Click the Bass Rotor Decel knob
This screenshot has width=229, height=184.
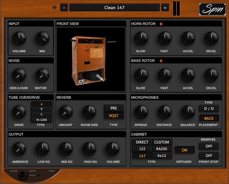(211, 75)
